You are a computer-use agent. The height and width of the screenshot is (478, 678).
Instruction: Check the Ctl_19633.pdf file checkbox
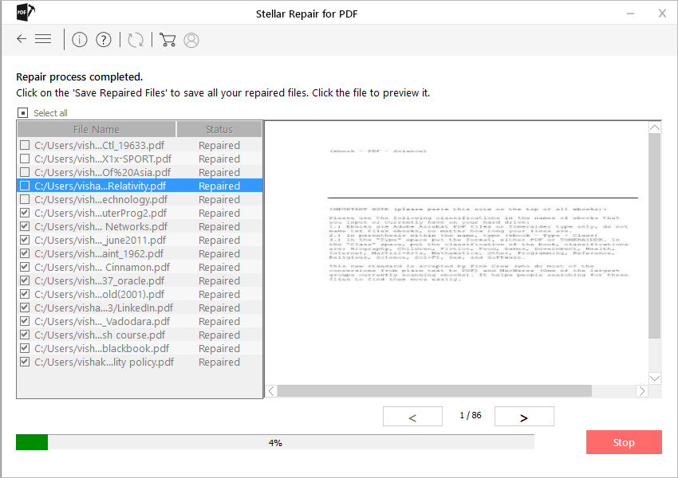click(x=25, y=145)
